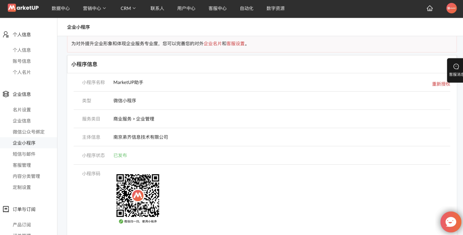Expand the 营销中心 dropdown menu

(x=94, y=8)
